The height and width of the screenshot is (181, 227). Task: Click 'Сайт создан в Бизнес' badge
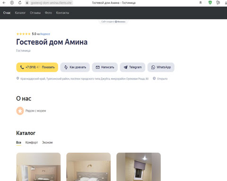click(113, 22)
